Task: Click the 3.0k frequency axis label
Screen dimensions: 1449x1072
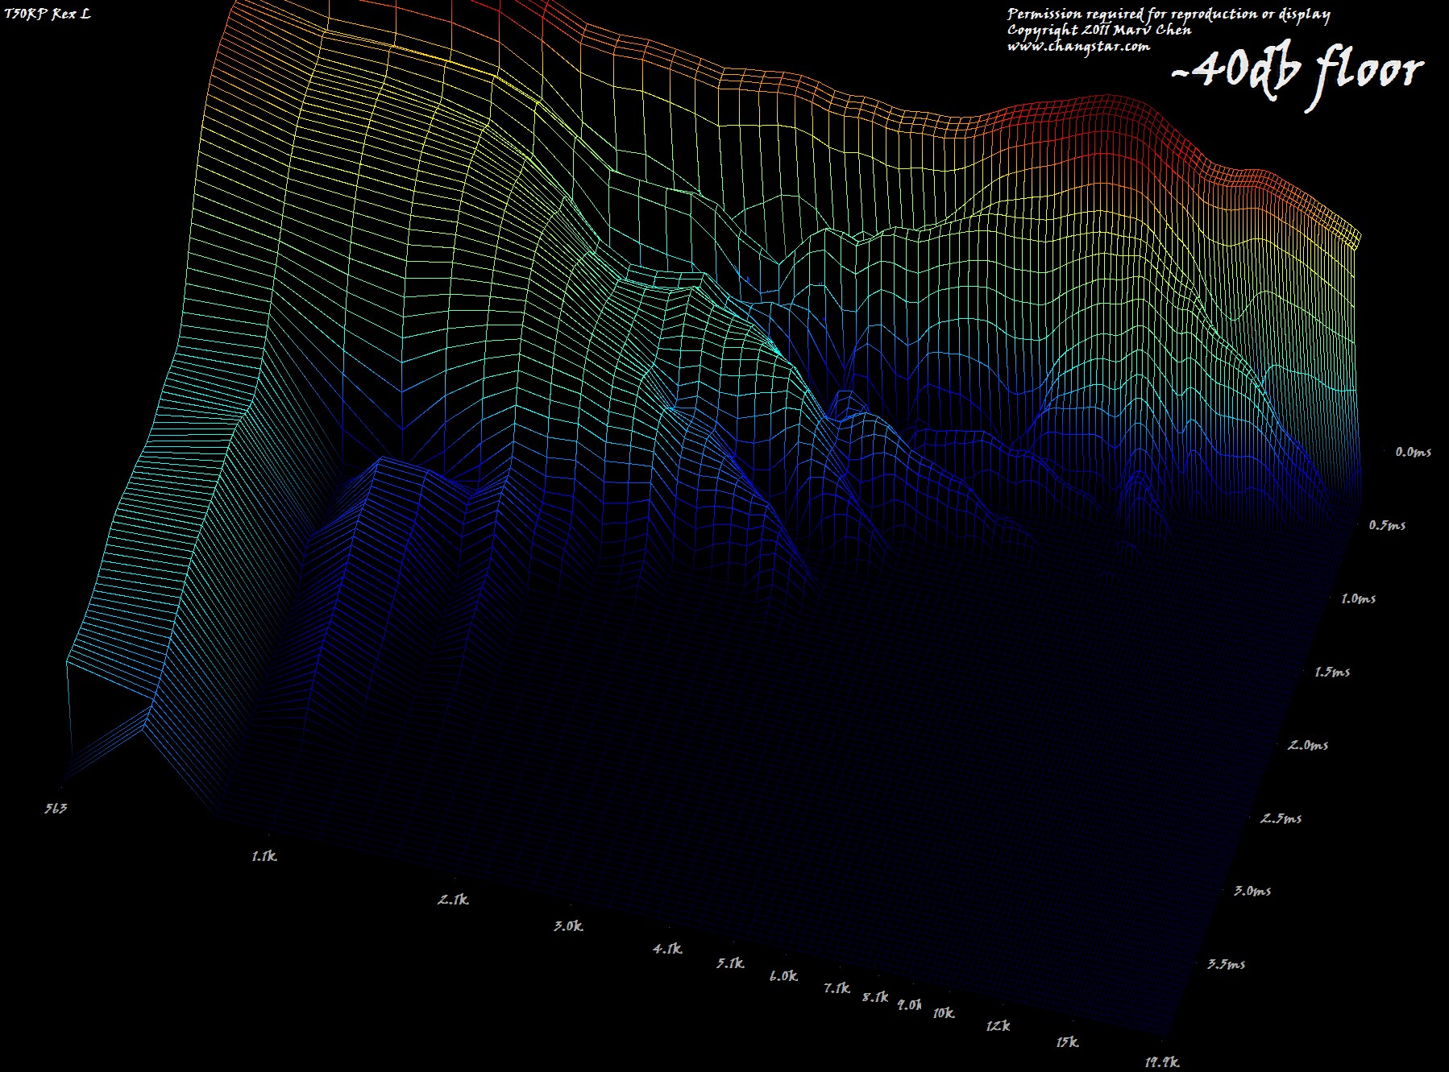Action: [568, 926]
